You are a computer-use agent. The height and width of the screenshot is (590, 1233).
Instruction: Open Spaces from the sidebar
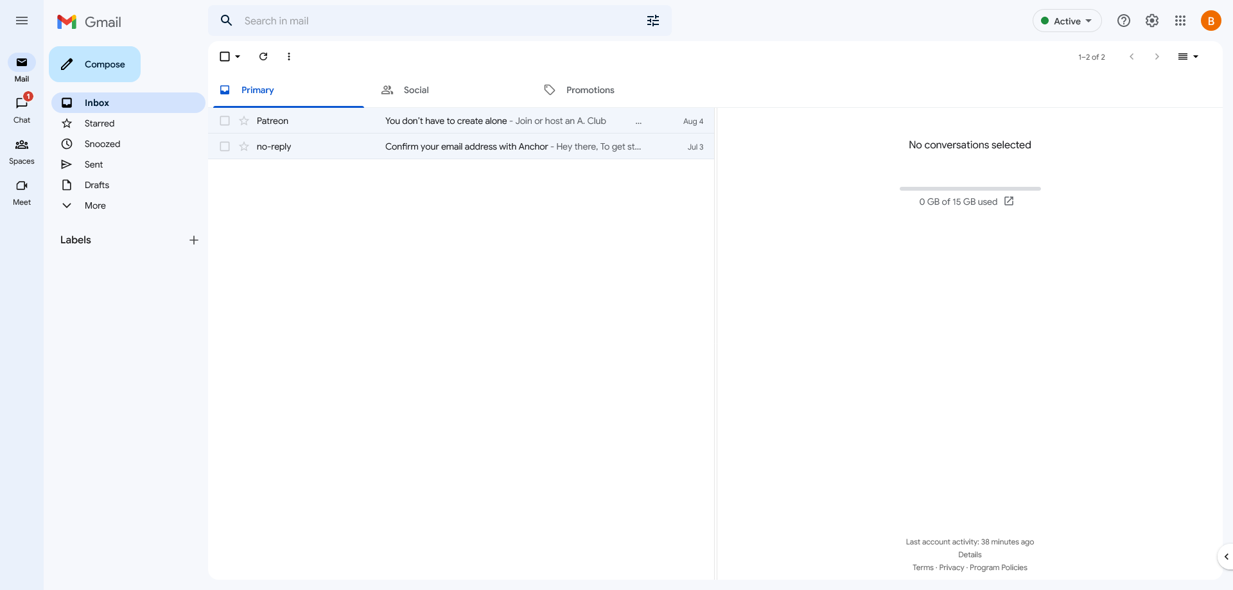(x=21, y=149)
